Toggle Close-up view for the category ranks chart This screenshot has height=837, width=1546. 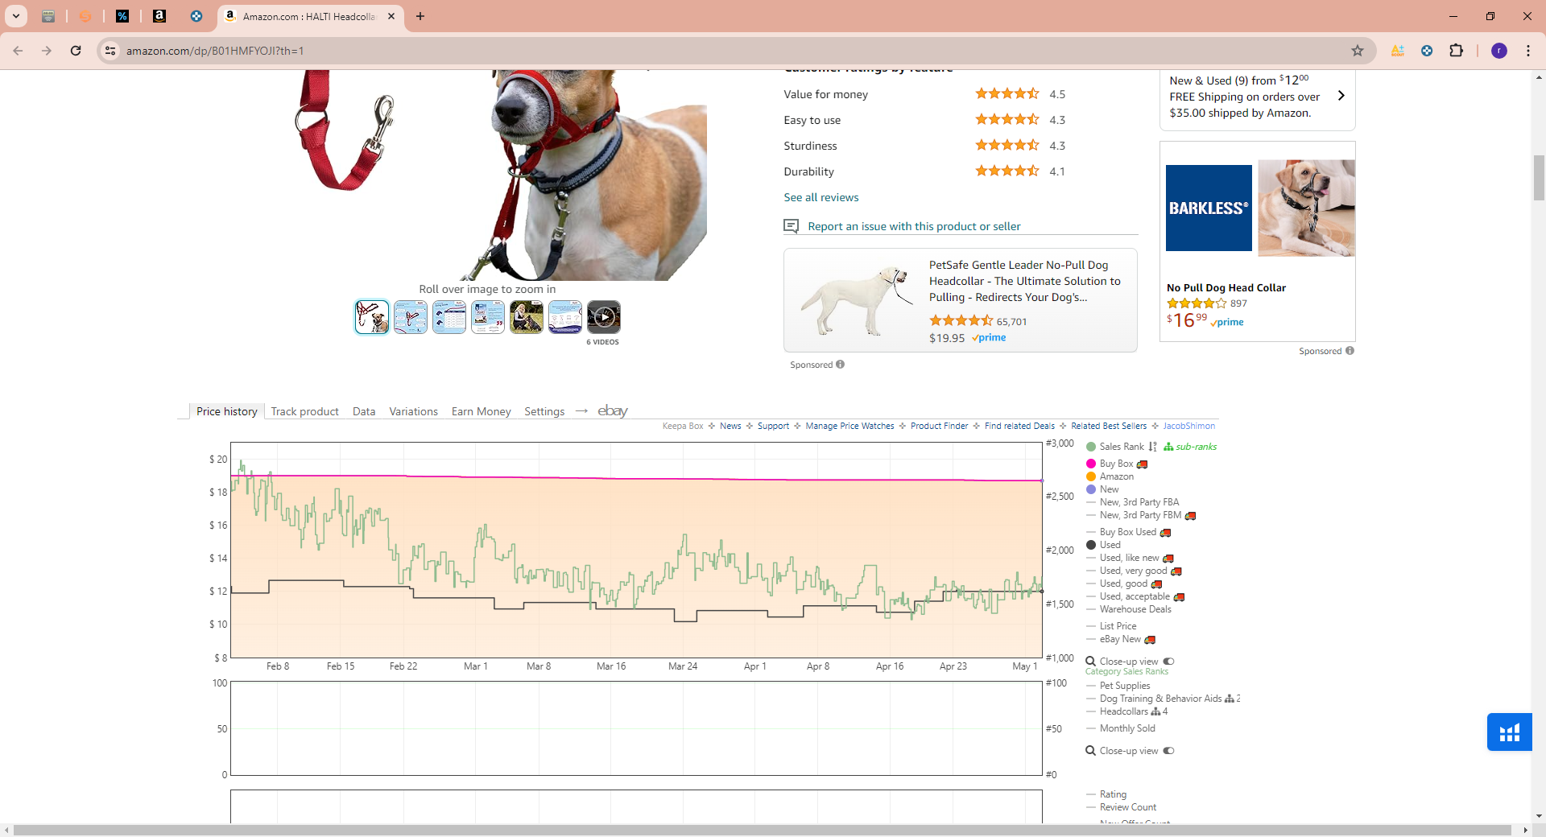pos(1168,751)
